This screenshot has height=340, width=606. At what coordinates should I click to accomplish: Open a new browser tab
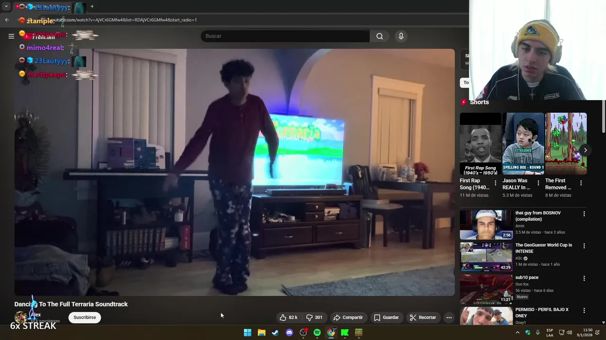click(92, 7)
